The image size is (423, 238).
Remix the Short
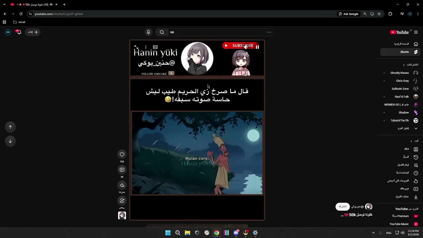pos(122,201)
